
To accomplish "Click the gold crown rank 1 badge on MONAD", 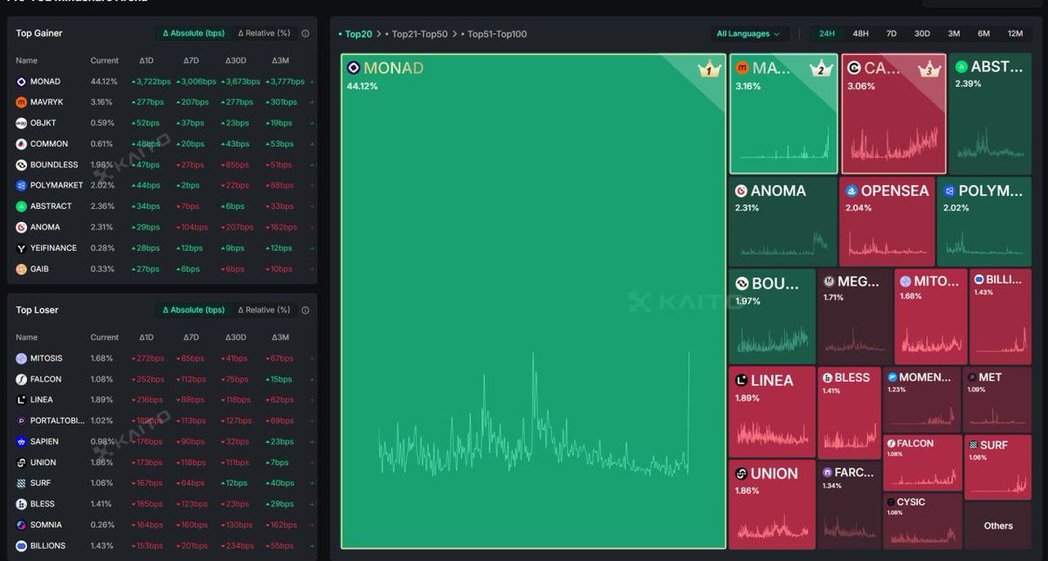I will point(708,69).
